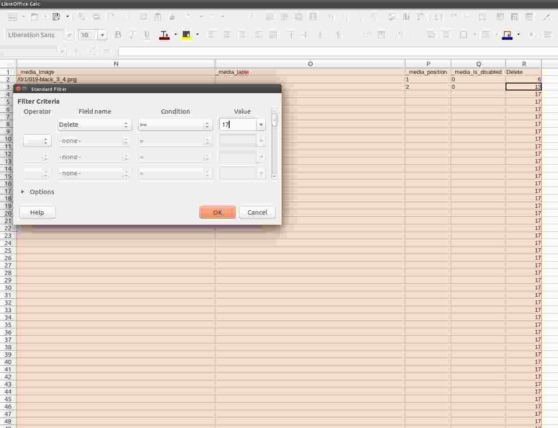Expand the Options section
Image resolution: width=558 pixels, height=428 pixels.
tap(38, 192)
